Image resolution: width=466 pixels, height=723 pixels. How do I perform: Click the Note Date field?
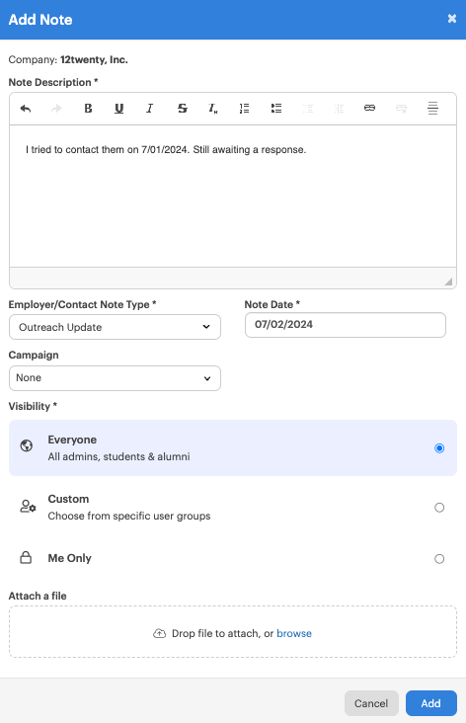(x=346, y=325)
